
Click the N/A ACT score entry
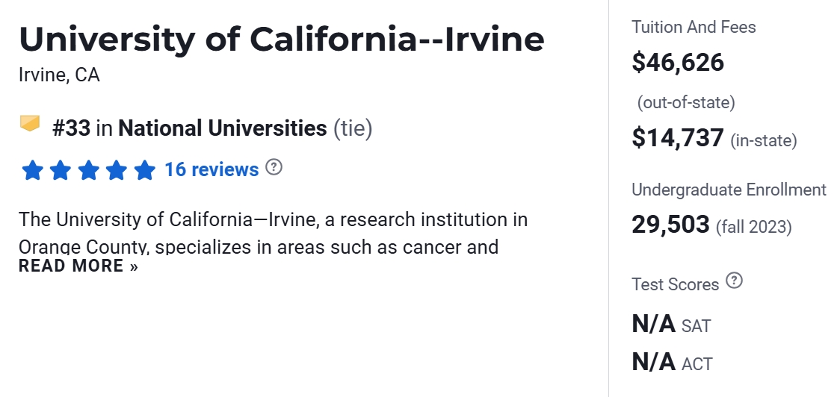tap(672, 363)
